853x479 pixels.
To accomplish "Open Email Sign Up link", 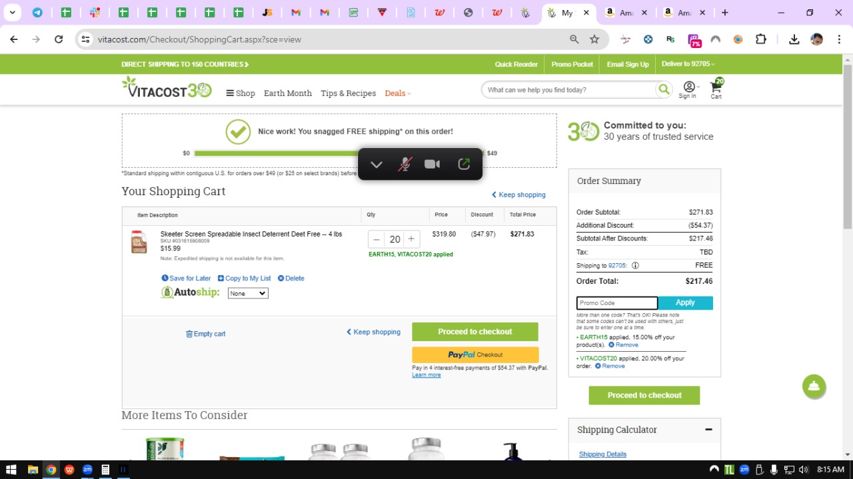I will pyautogui.click(x=628, y=65).
